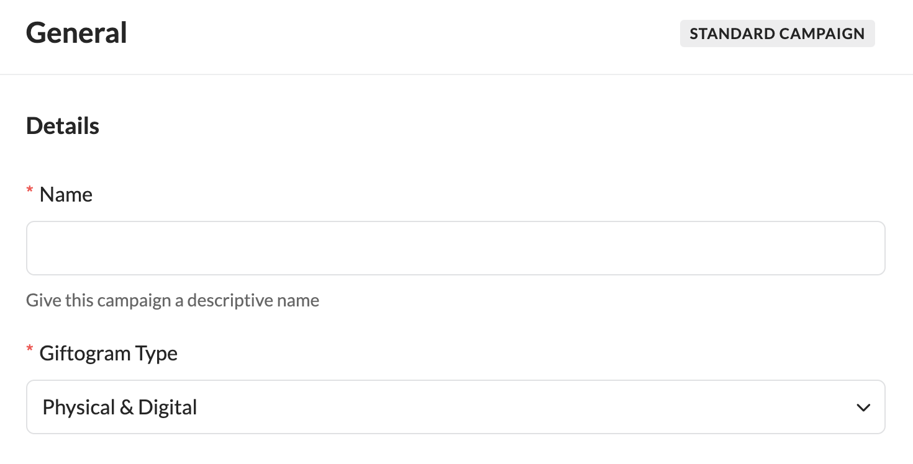Click the STANDARD CAMPAIGN badge
Image resolution: width=913 pixels, height=464 pixels.
[777, 33]
